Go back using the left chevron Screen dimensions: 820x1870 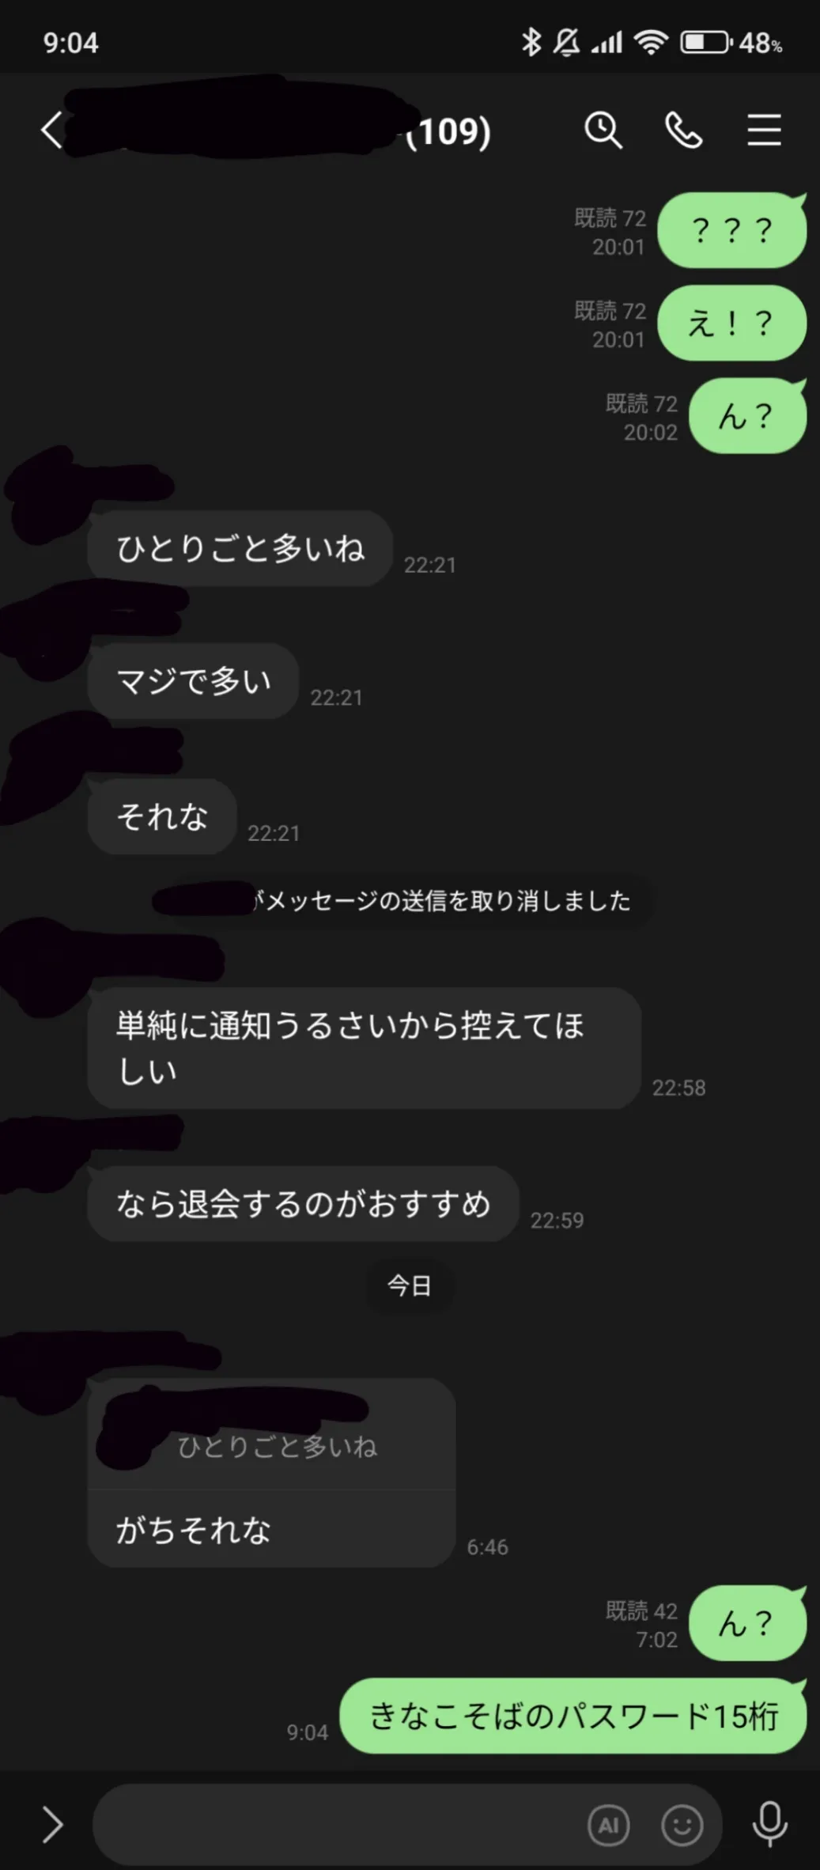click(x=52, y=130)
